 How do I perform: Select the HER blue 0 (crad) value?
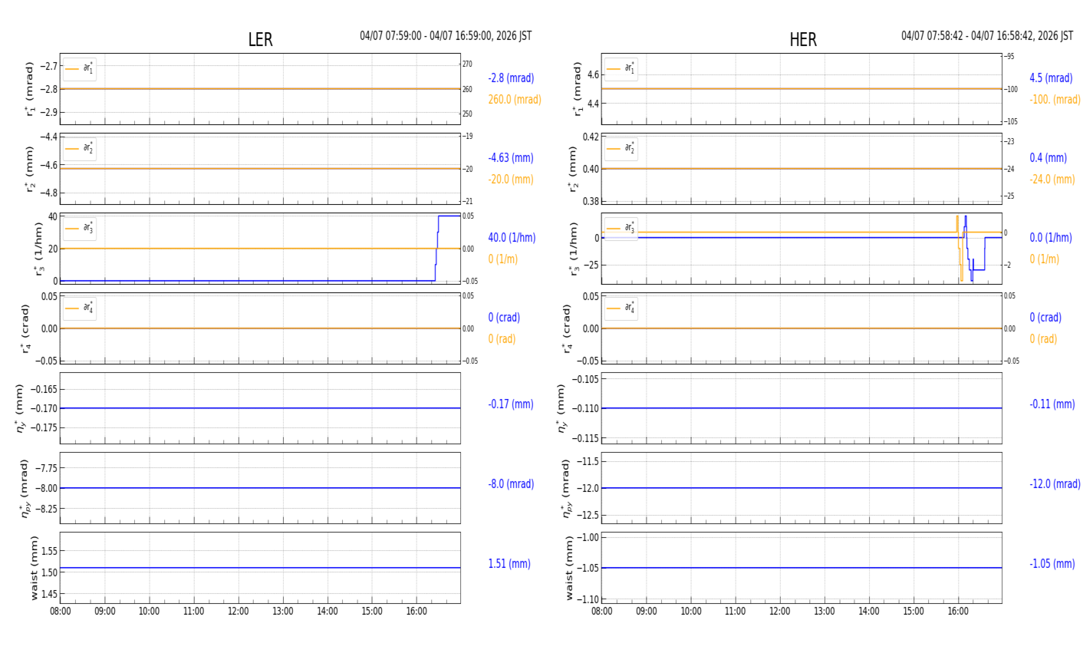tap(1045, 318)
